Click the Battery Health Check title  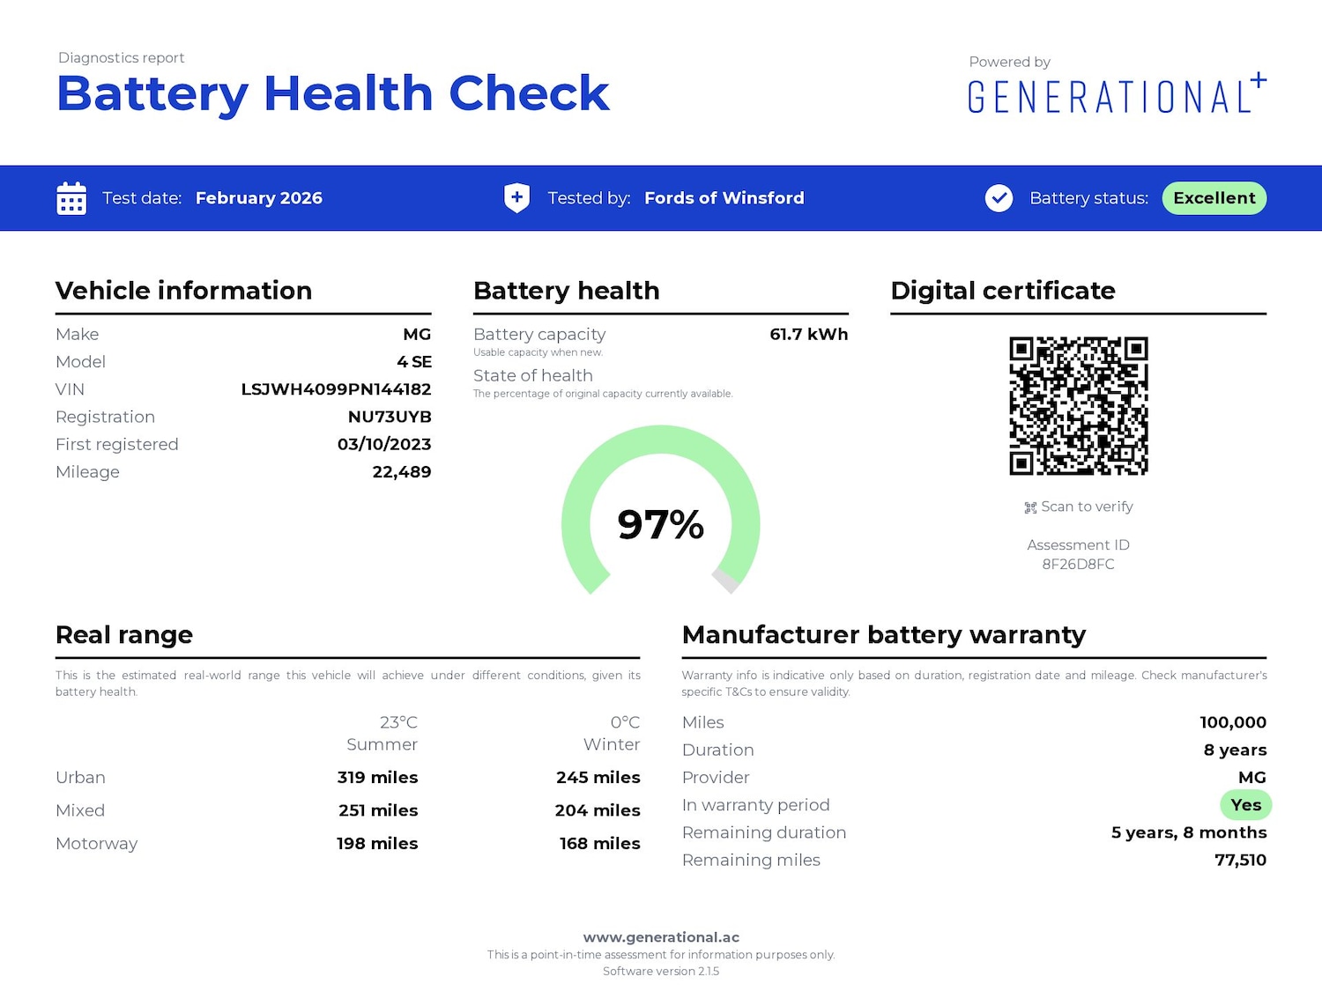point(332,93)
